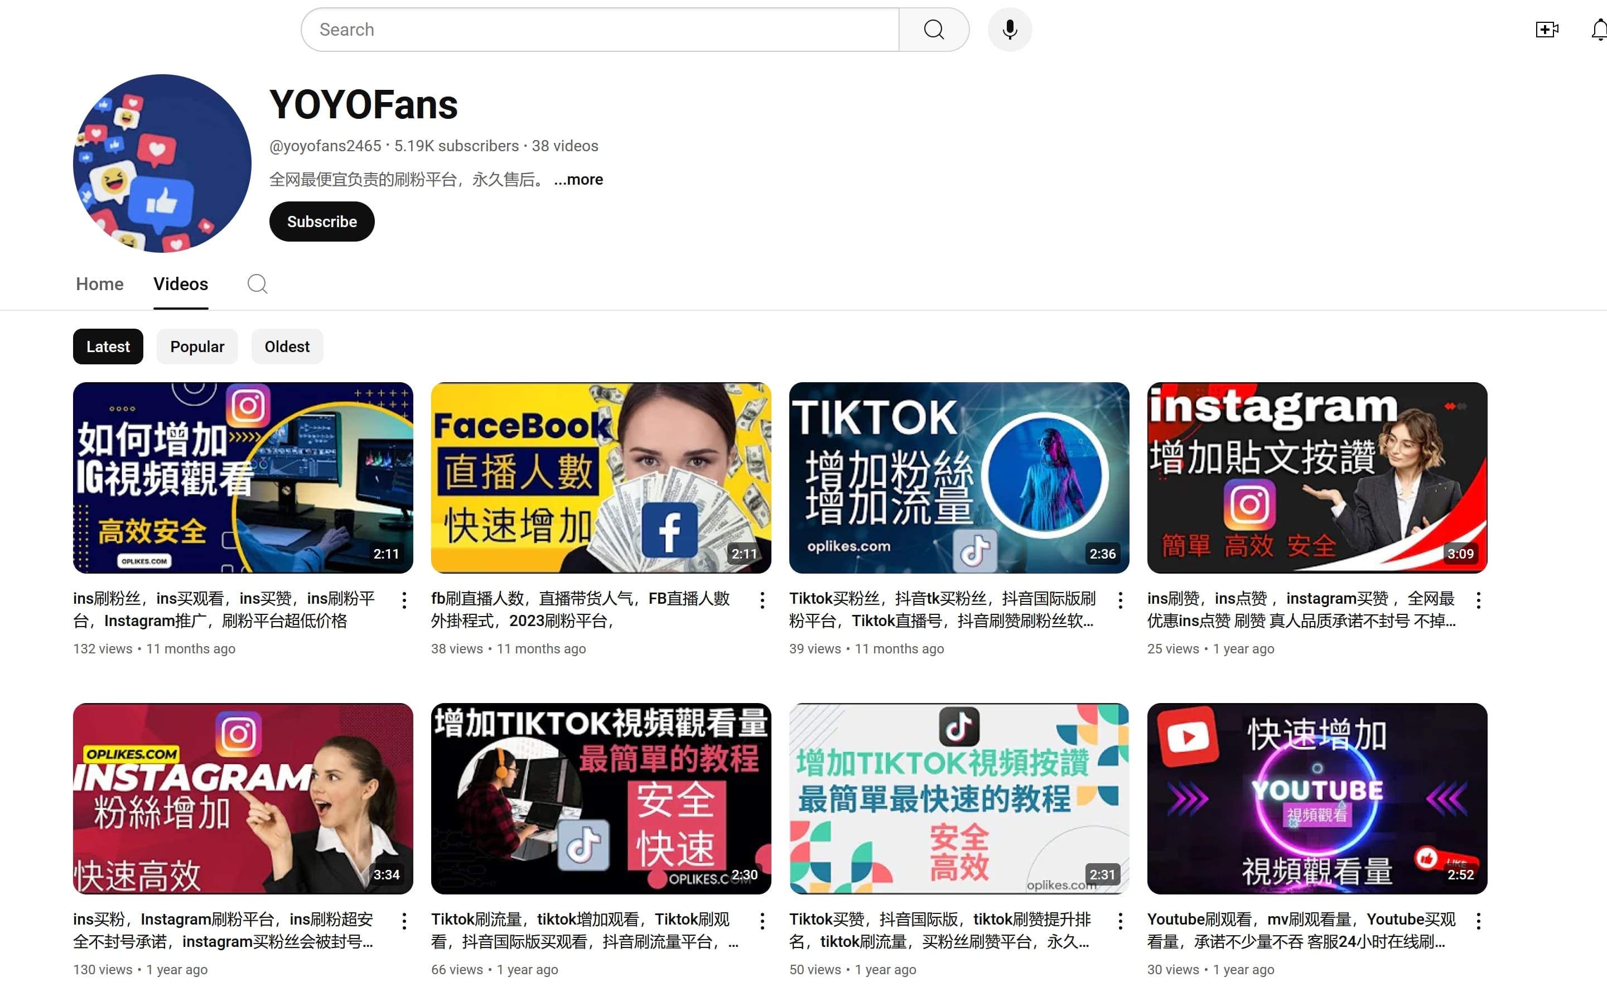
Task: Open the 增加TIKTOK視頻觀看量 thumbnail
Action: click(x=601, y=798)
